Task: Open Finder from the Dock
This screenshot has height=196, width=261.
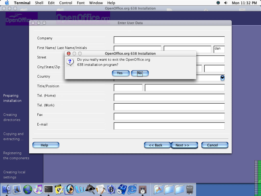Action: point(7,190)
